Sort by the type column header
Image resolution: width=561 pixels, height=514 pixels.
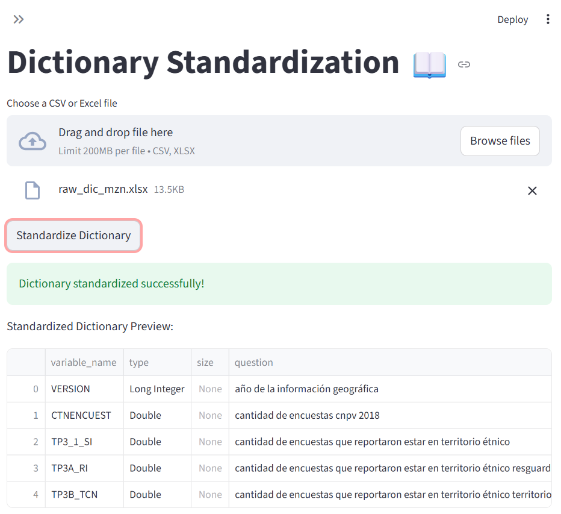[x=139, y=362]
